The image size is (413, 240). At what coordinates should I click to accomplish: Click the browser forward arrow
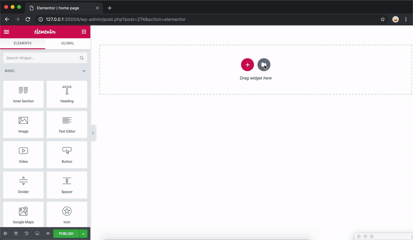17,19
